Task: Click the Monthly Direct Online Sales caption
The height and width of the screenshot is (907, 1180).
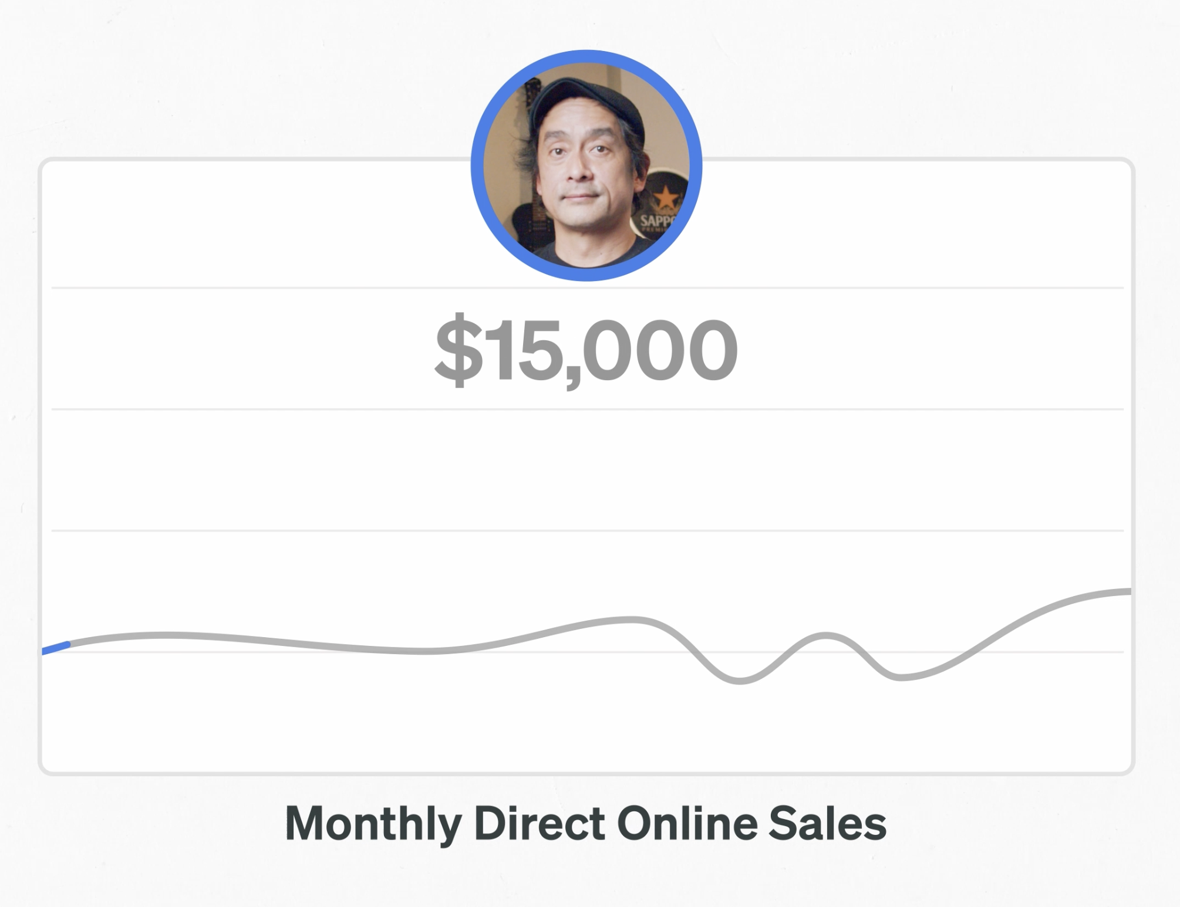Action: [585, 824]
